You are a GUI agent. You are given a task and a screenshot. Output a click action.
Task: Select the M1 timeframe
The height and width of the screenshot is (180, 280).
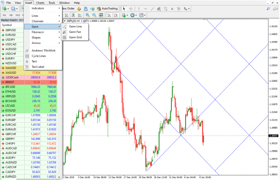coord(5,15)
